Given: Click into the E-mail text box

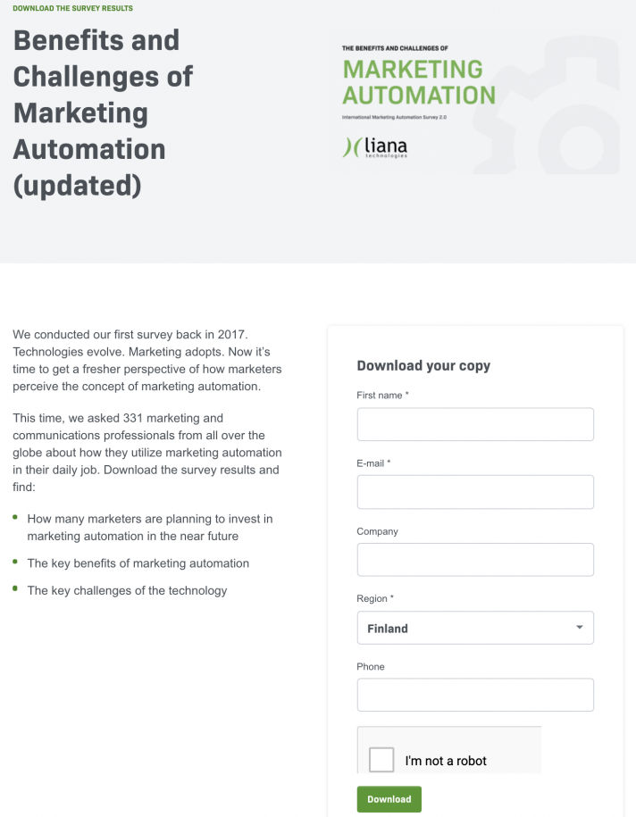Looking at the screenshot, I should 475,492.
